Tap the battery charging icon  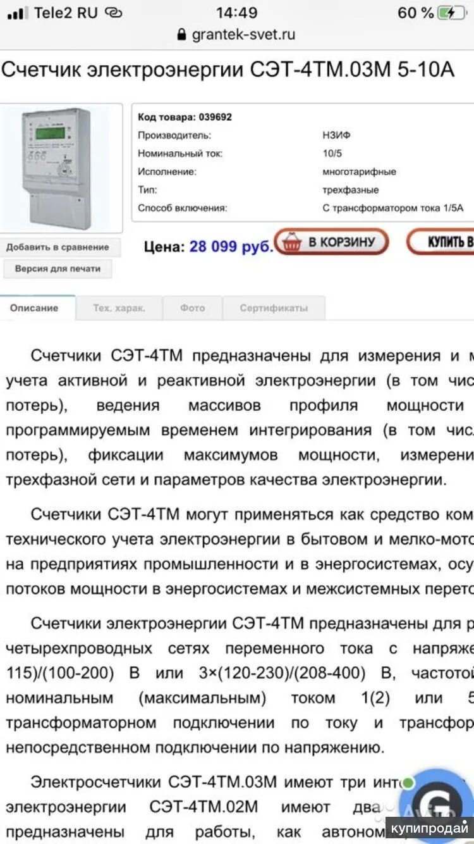[x=452, y=13]
